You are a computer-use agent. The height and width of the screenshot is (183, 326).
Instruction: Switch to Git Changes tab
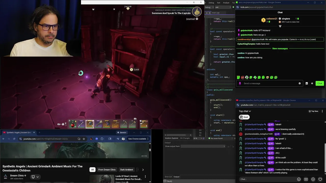point(185,138)
